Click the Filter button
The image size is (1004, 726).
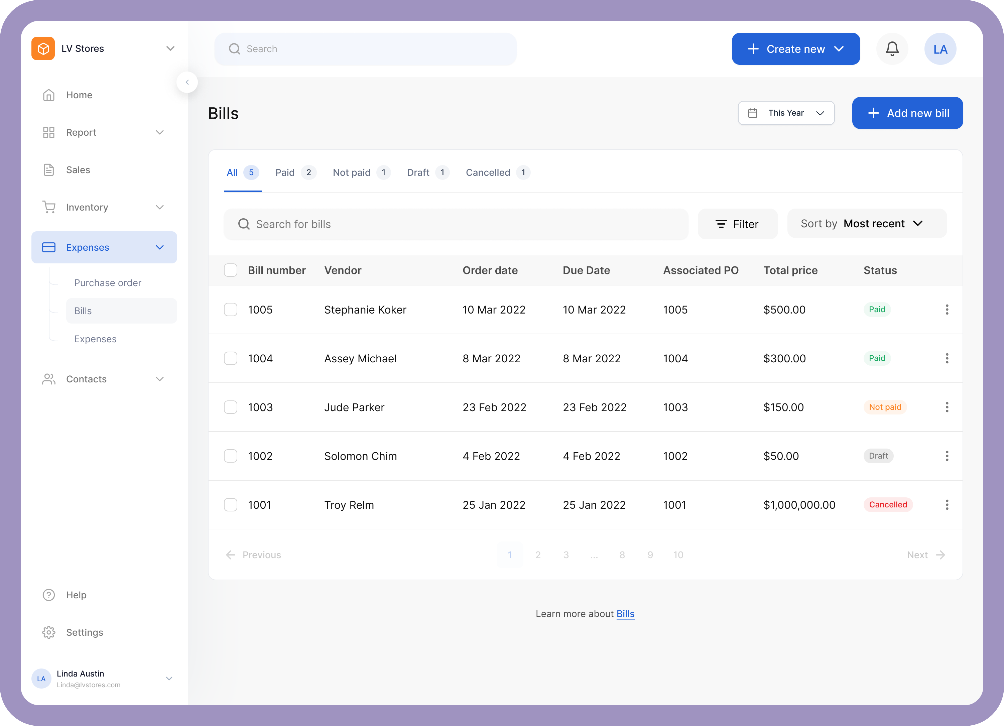[x=738, y=224]
